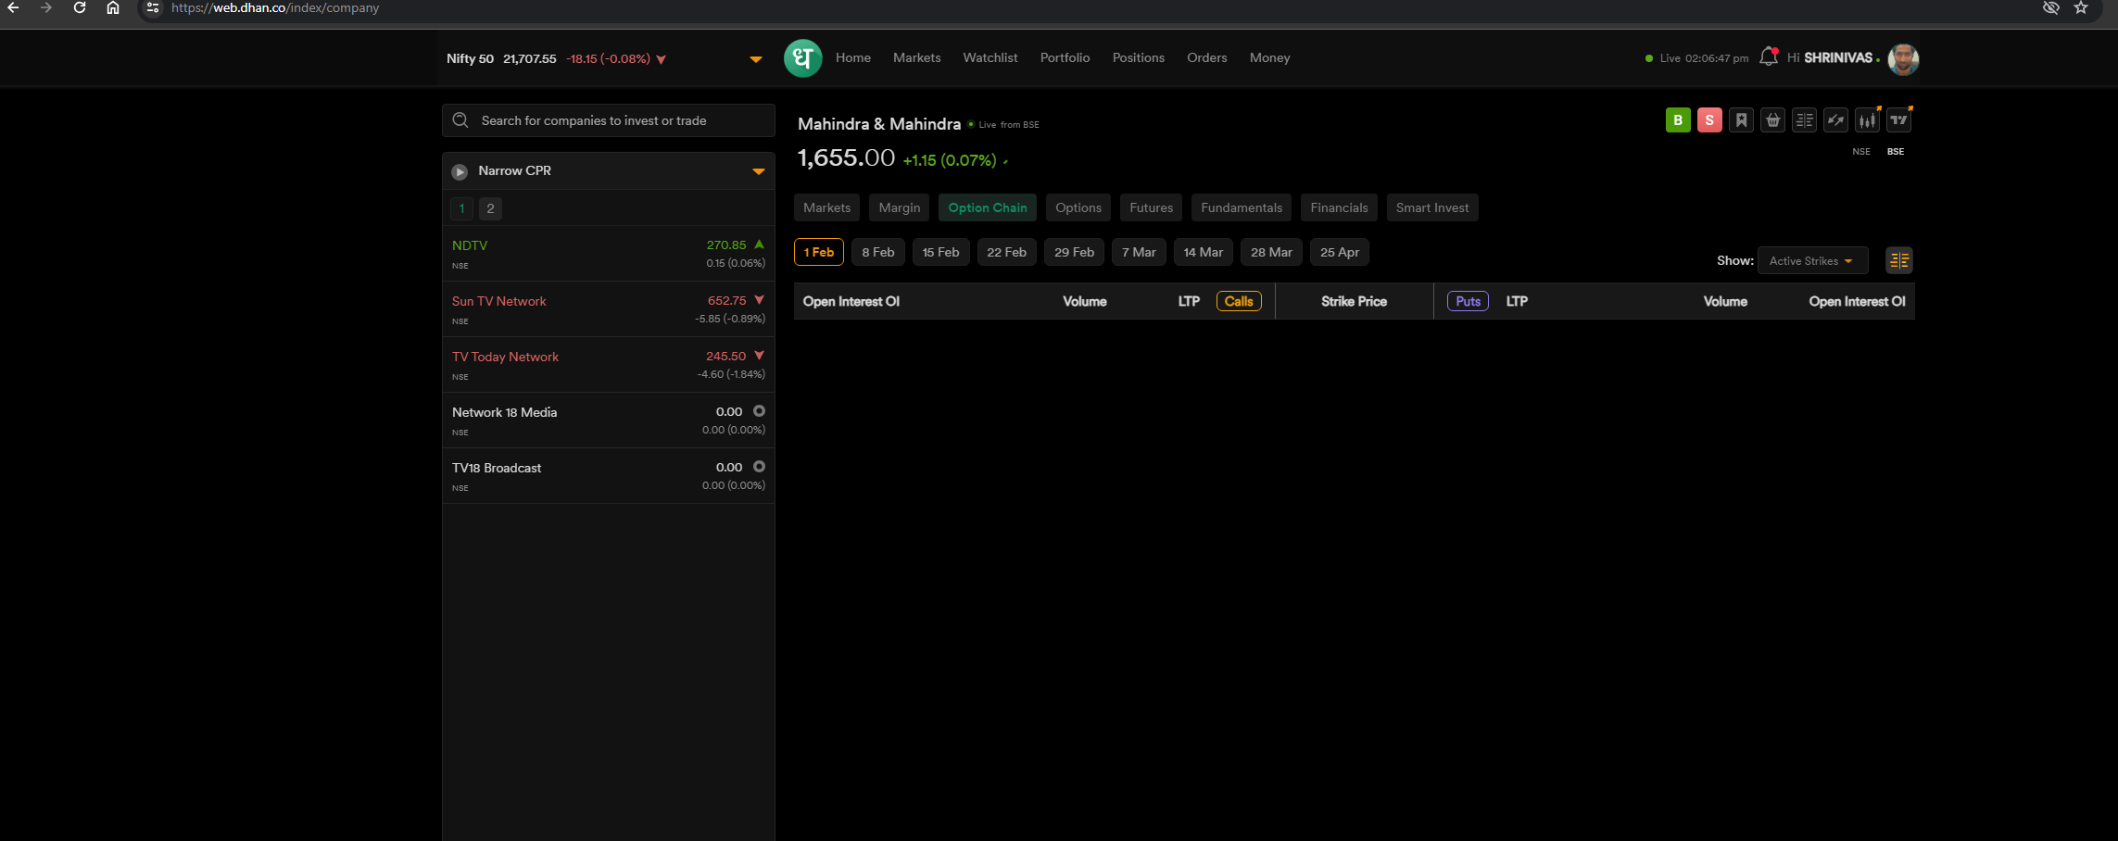Open Watchlist in top navigation
The height and width of the screenshot is (841, 2118).
tap(990, 57)
